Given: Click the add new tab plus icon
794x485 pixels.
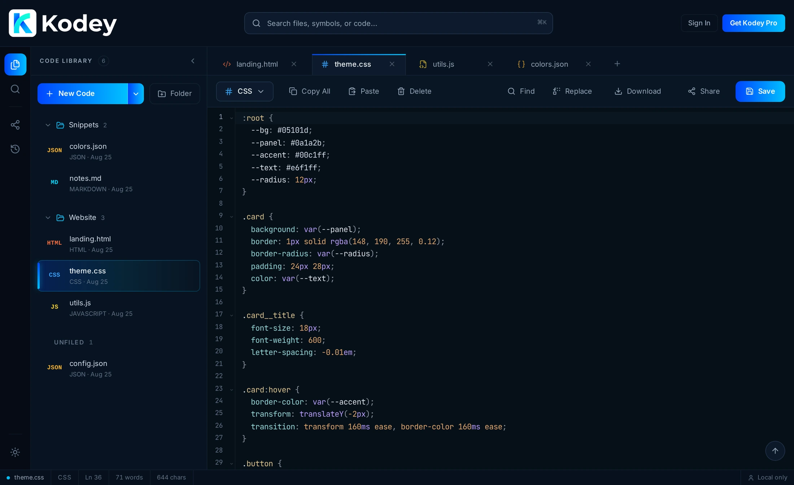Looking at the screenshot, I should pos(617,64).
